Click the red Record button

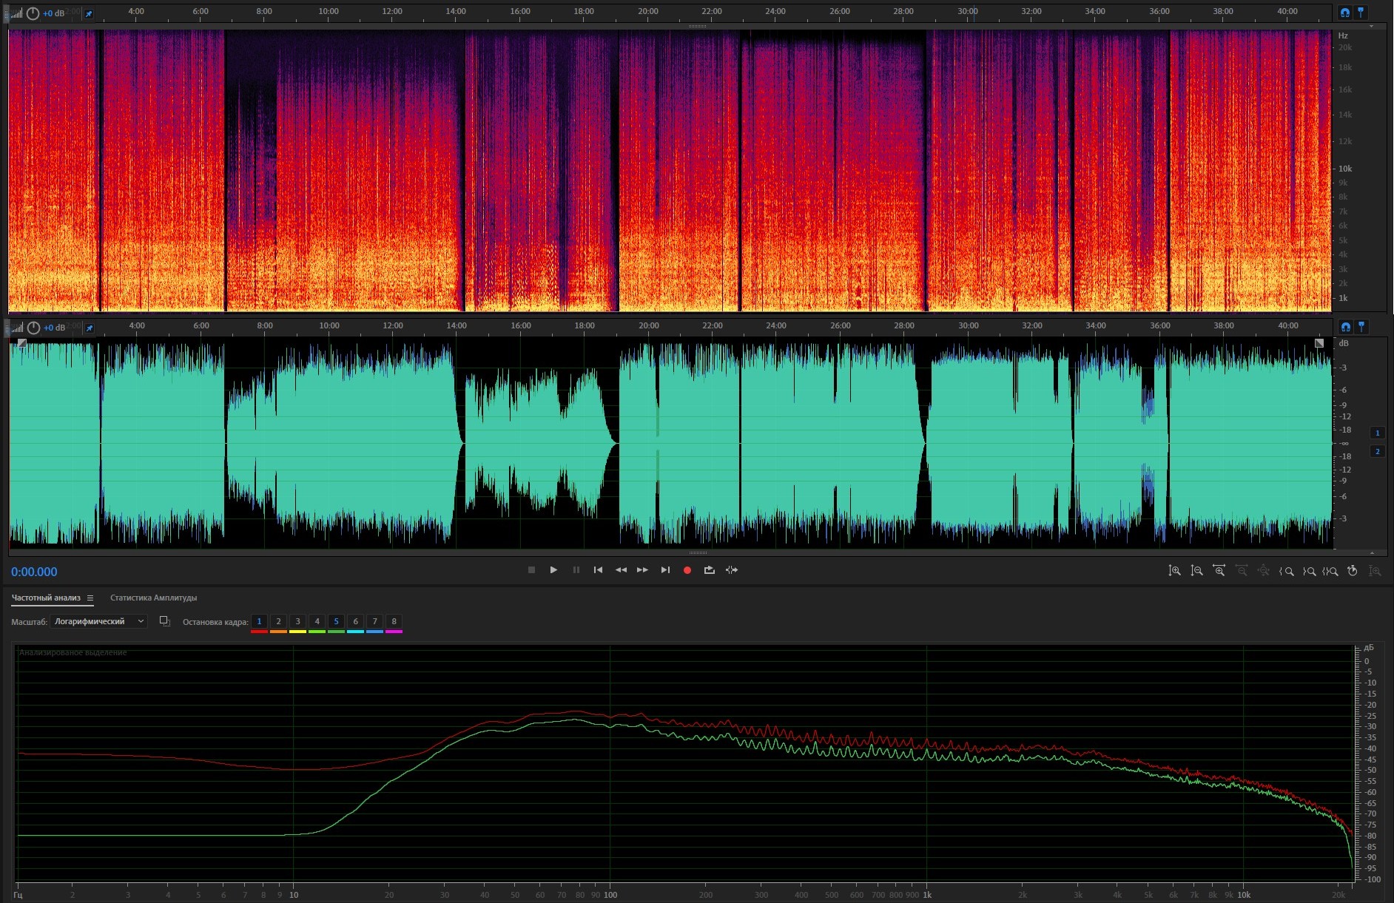point(687,570)
